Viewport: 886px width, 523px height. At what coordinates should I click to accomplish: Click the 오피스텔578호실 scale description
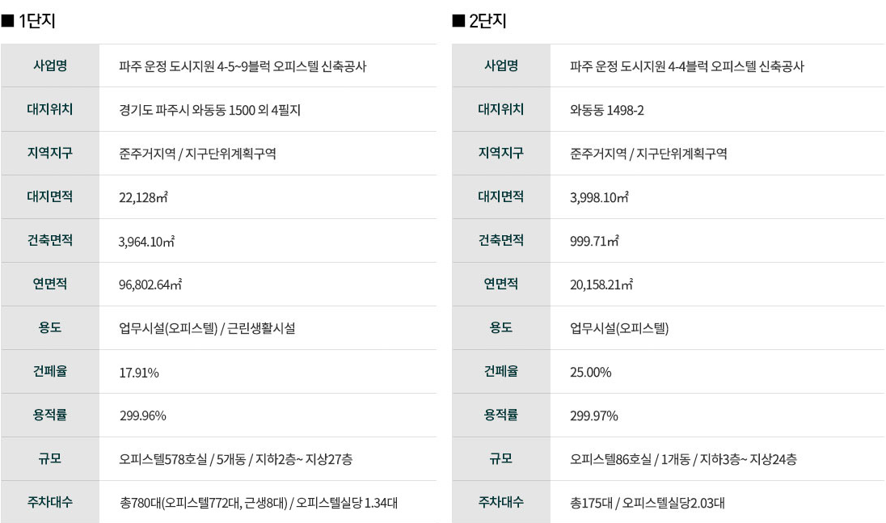click(x=235, y=459)
